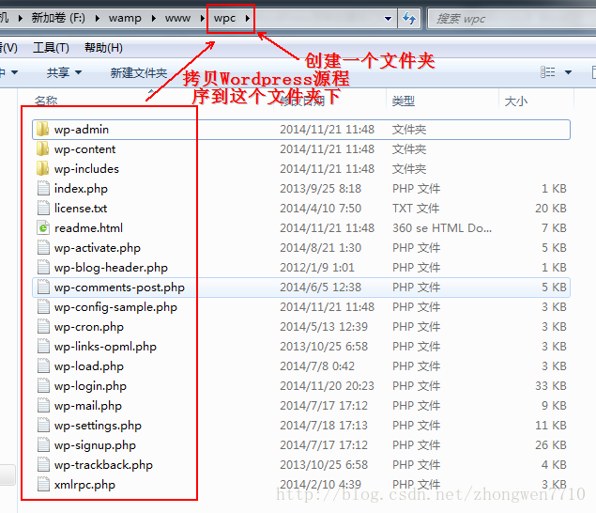Click the 360 se HTML Do... type cell
The height and width of the screenshot is (513, 596).
pos(442,228)
